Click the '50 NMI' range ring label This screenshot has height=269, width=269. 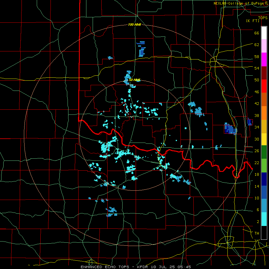(x=134, y=80)
